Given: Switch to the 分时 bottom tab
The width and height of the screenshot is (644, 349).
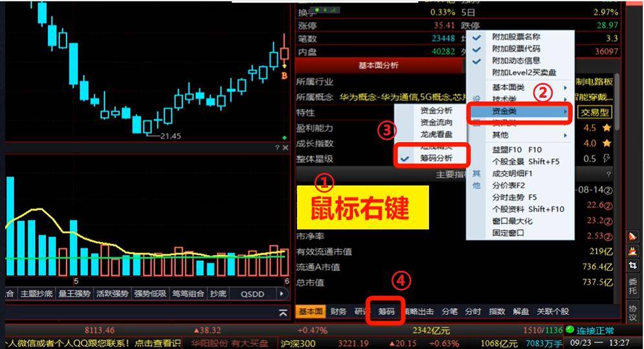Looking at the screenshot, I should pos(472,311).
